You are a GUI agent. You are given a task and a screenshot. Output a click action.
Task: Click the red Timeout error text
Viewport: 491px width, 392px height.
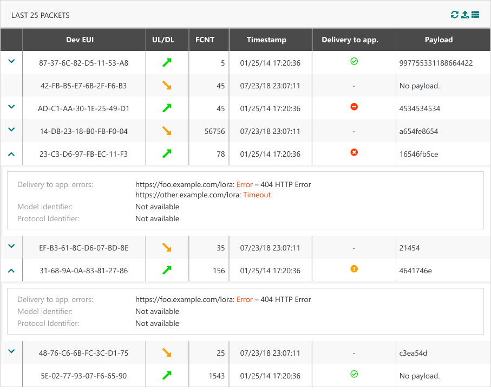click(257, 195)
